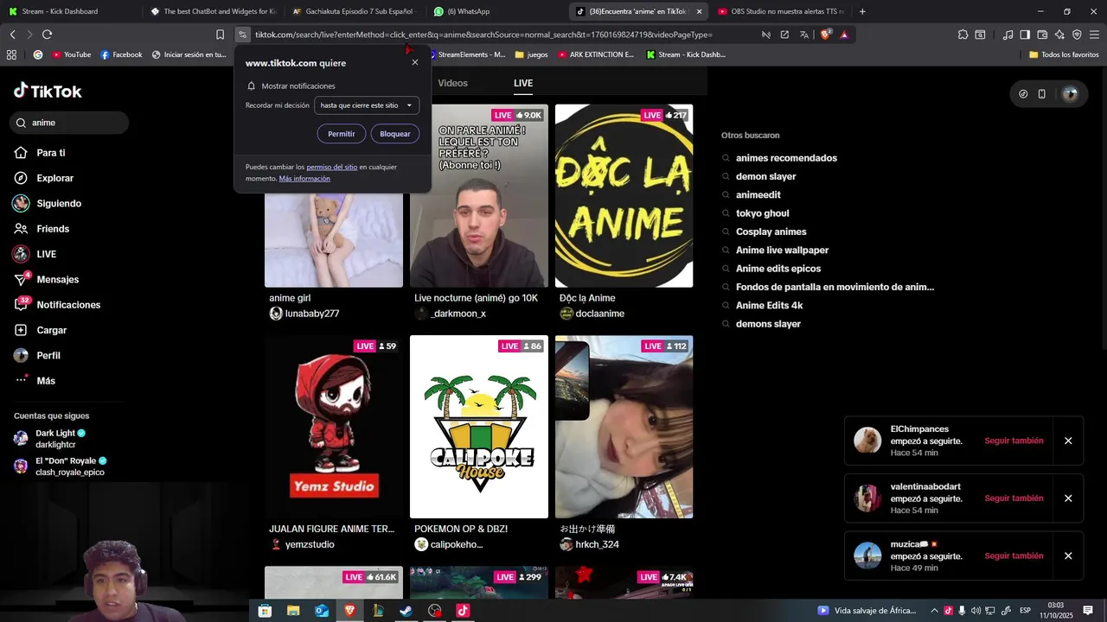Open El "Don" Royale followed account
The image size is (1107, 622).
pyautogui.click(x=60, y=466)
